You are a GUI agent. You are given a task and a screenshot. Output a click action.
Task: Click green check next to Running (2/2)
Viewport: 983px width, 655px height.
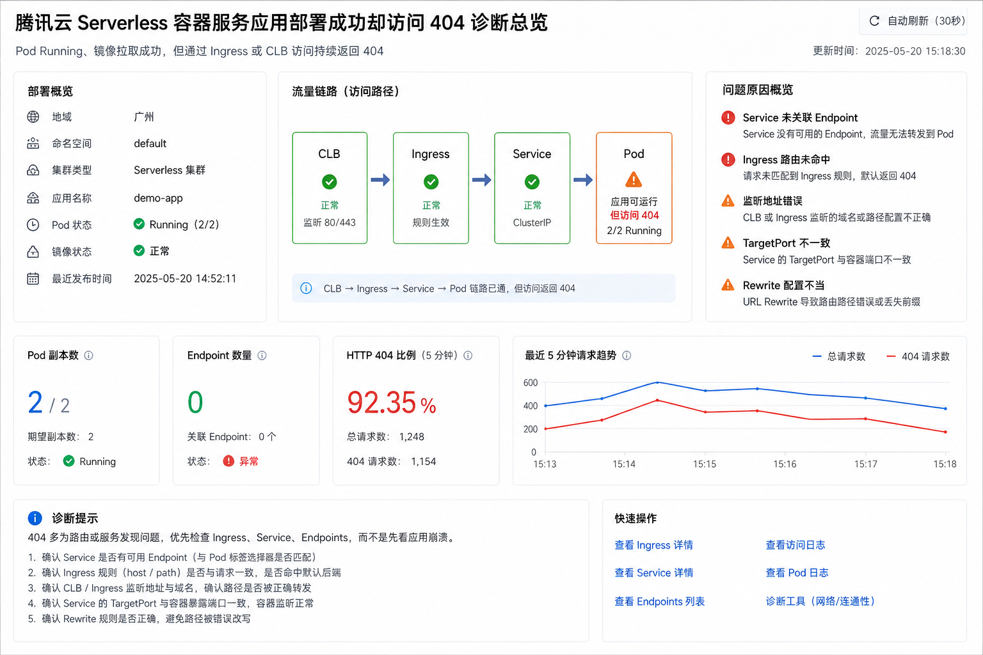(139, 224)
